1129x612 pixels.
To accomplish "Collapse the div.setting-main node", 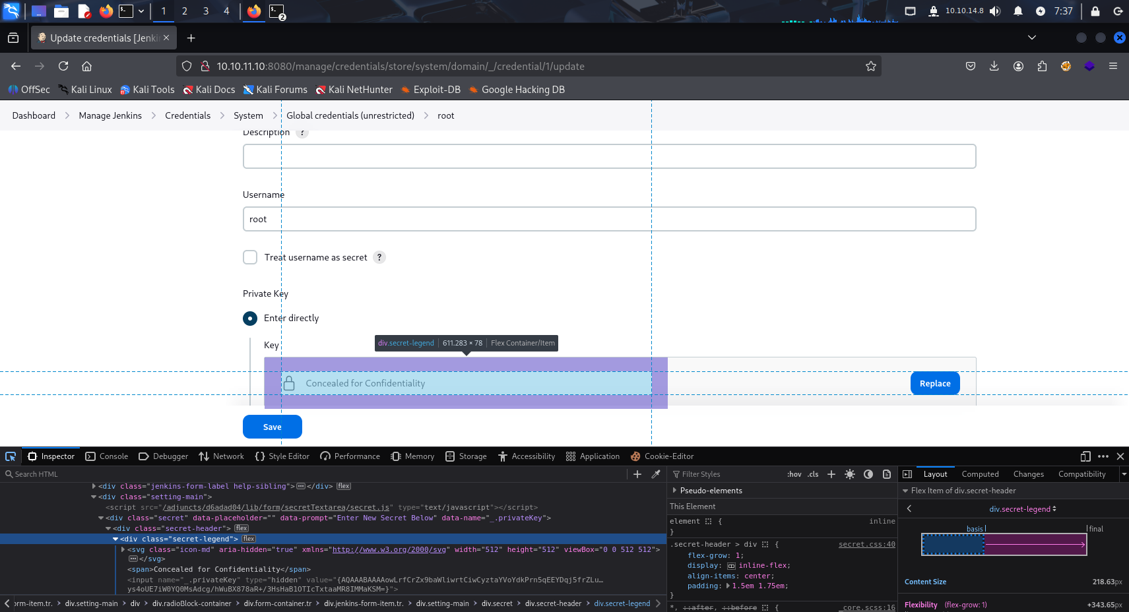I will 94,497.
